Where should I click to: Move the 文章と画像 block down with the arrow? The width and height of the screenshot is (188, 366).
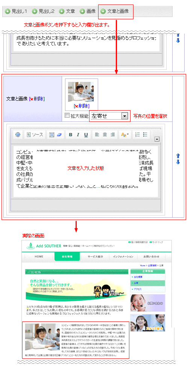pos(178,162)
